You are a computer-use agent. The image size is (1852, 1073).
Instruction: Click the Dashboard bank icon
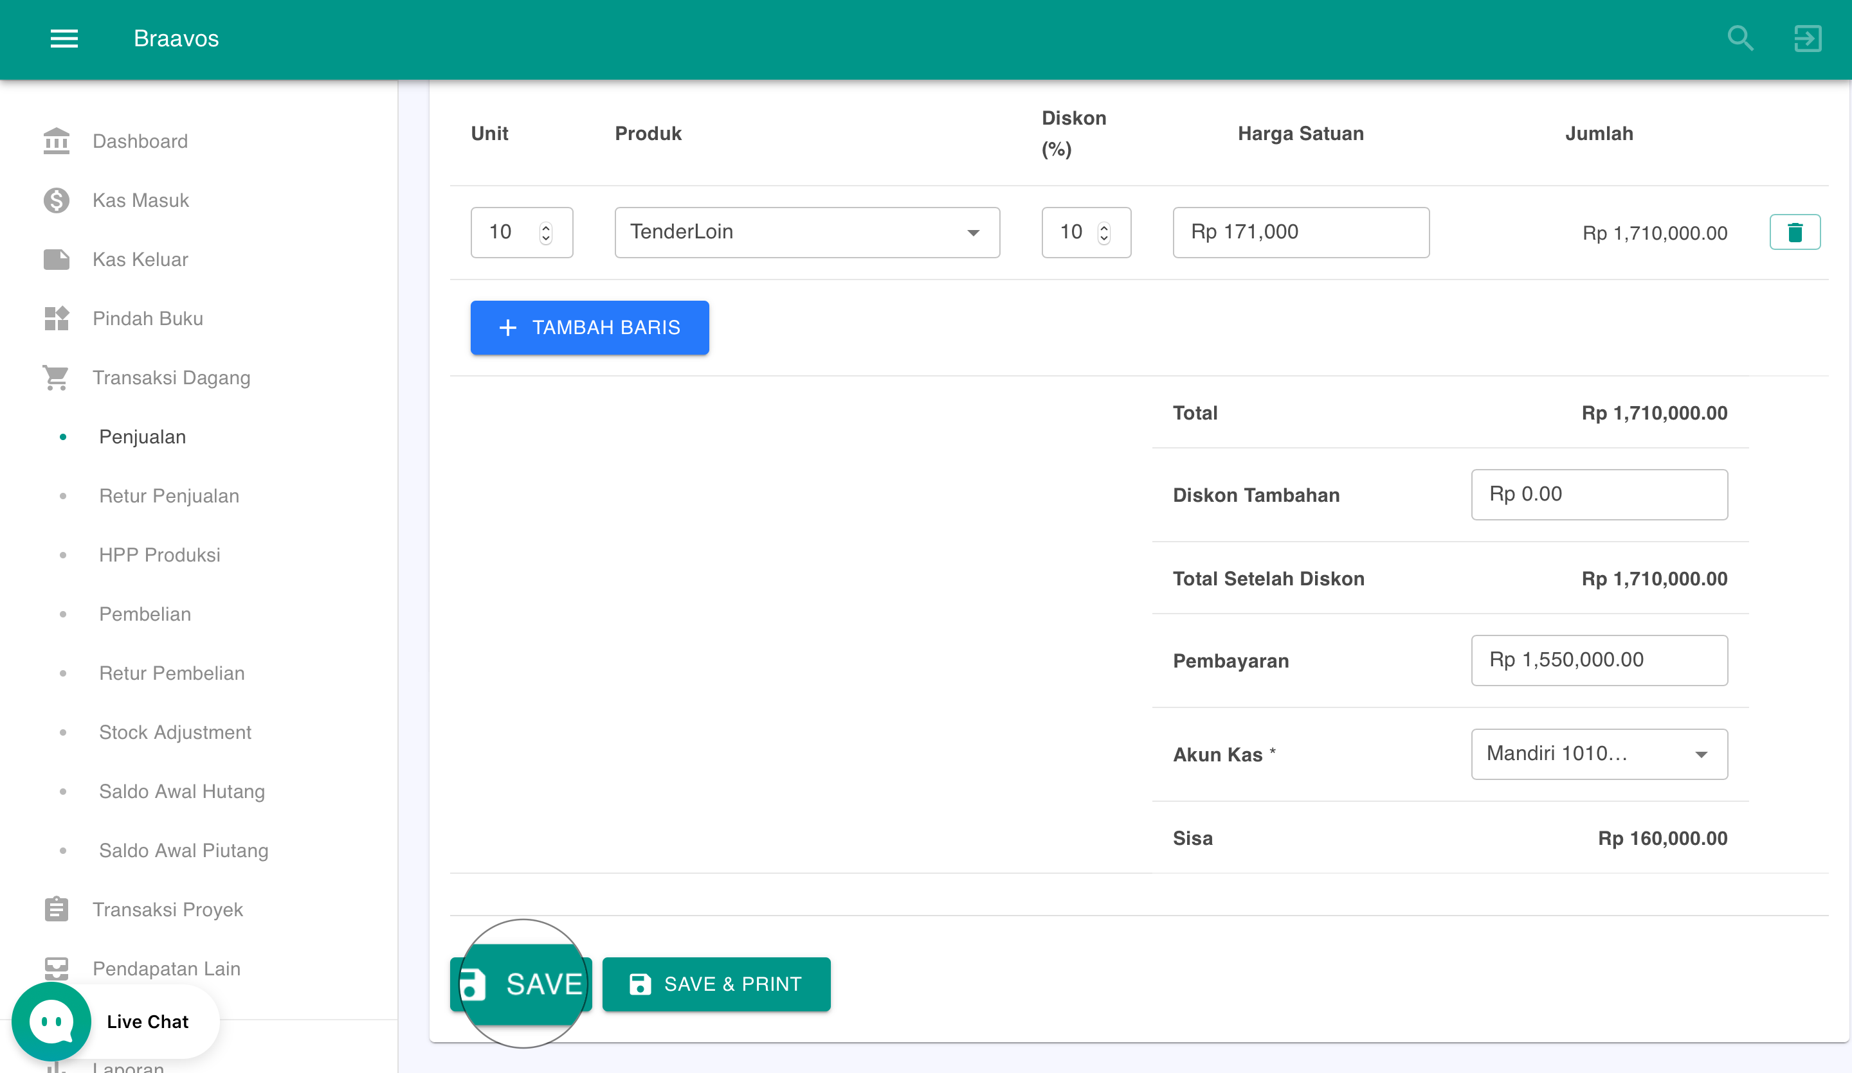point(56,141)
